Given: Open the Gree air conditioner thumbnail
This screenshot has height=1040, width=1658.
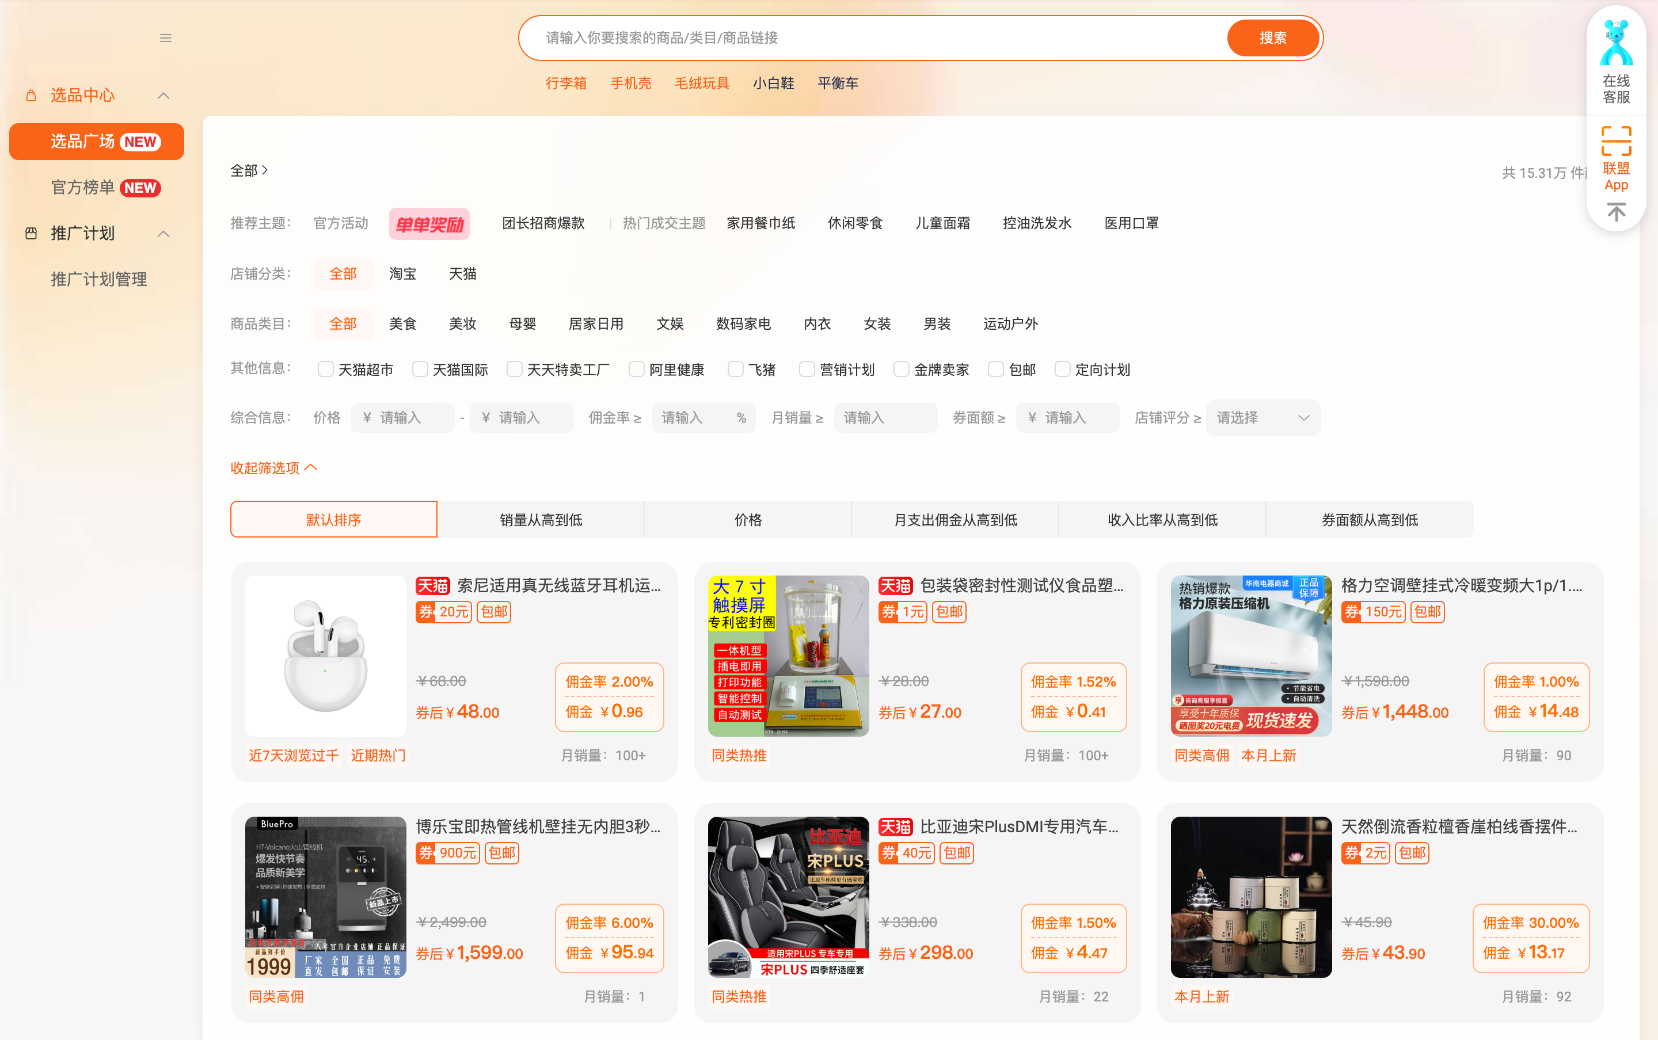Looking at the screenshot, I should [x=1251, y=656].
